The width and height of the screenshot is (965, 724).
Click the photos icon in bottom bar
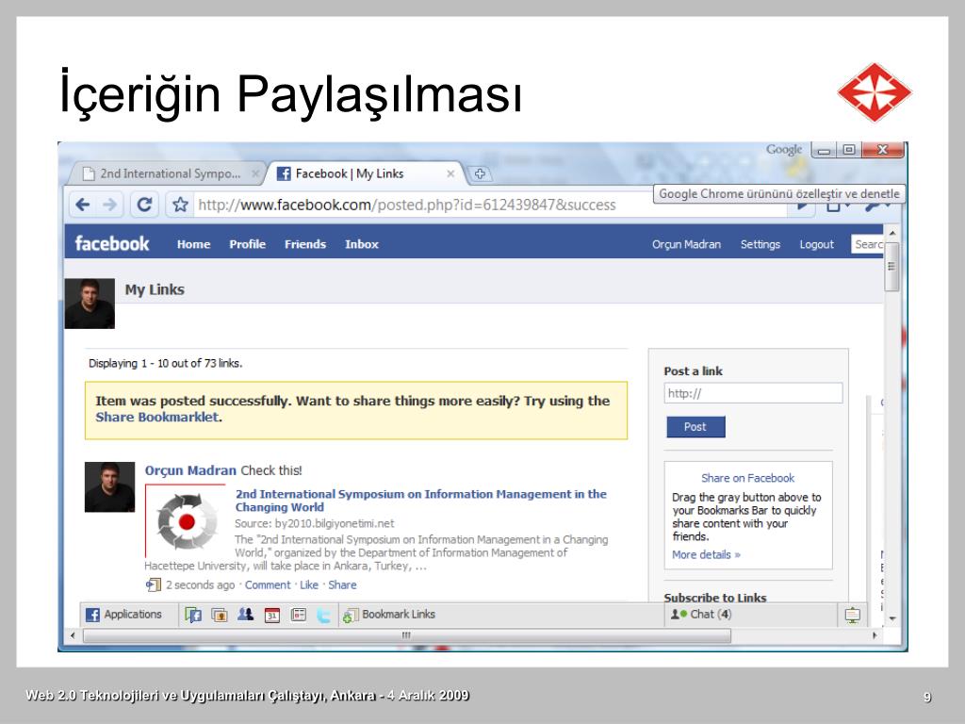click(x=220, y=615)
